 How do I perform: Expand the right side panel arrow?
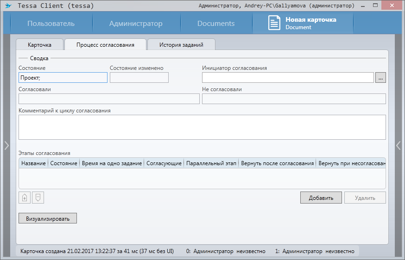(398, 145)
